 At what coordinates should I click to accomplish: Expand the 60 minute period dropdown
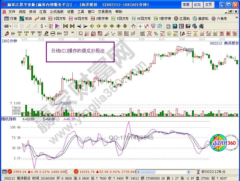(x=11, y=26)
